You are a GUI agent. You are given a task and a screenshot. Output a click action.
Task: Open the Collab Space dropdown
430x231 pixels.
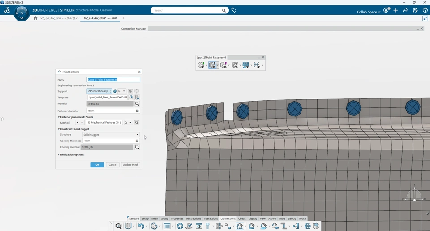369,12
